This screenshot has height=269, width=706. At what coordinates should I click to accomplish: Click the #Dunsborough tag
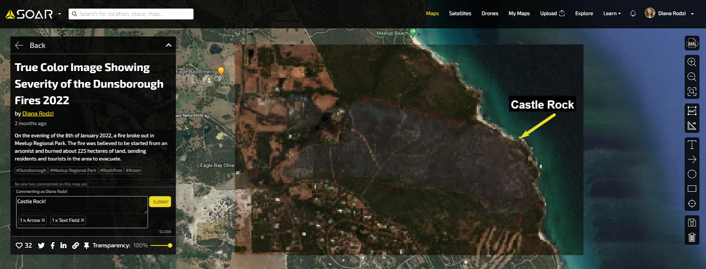31,171
